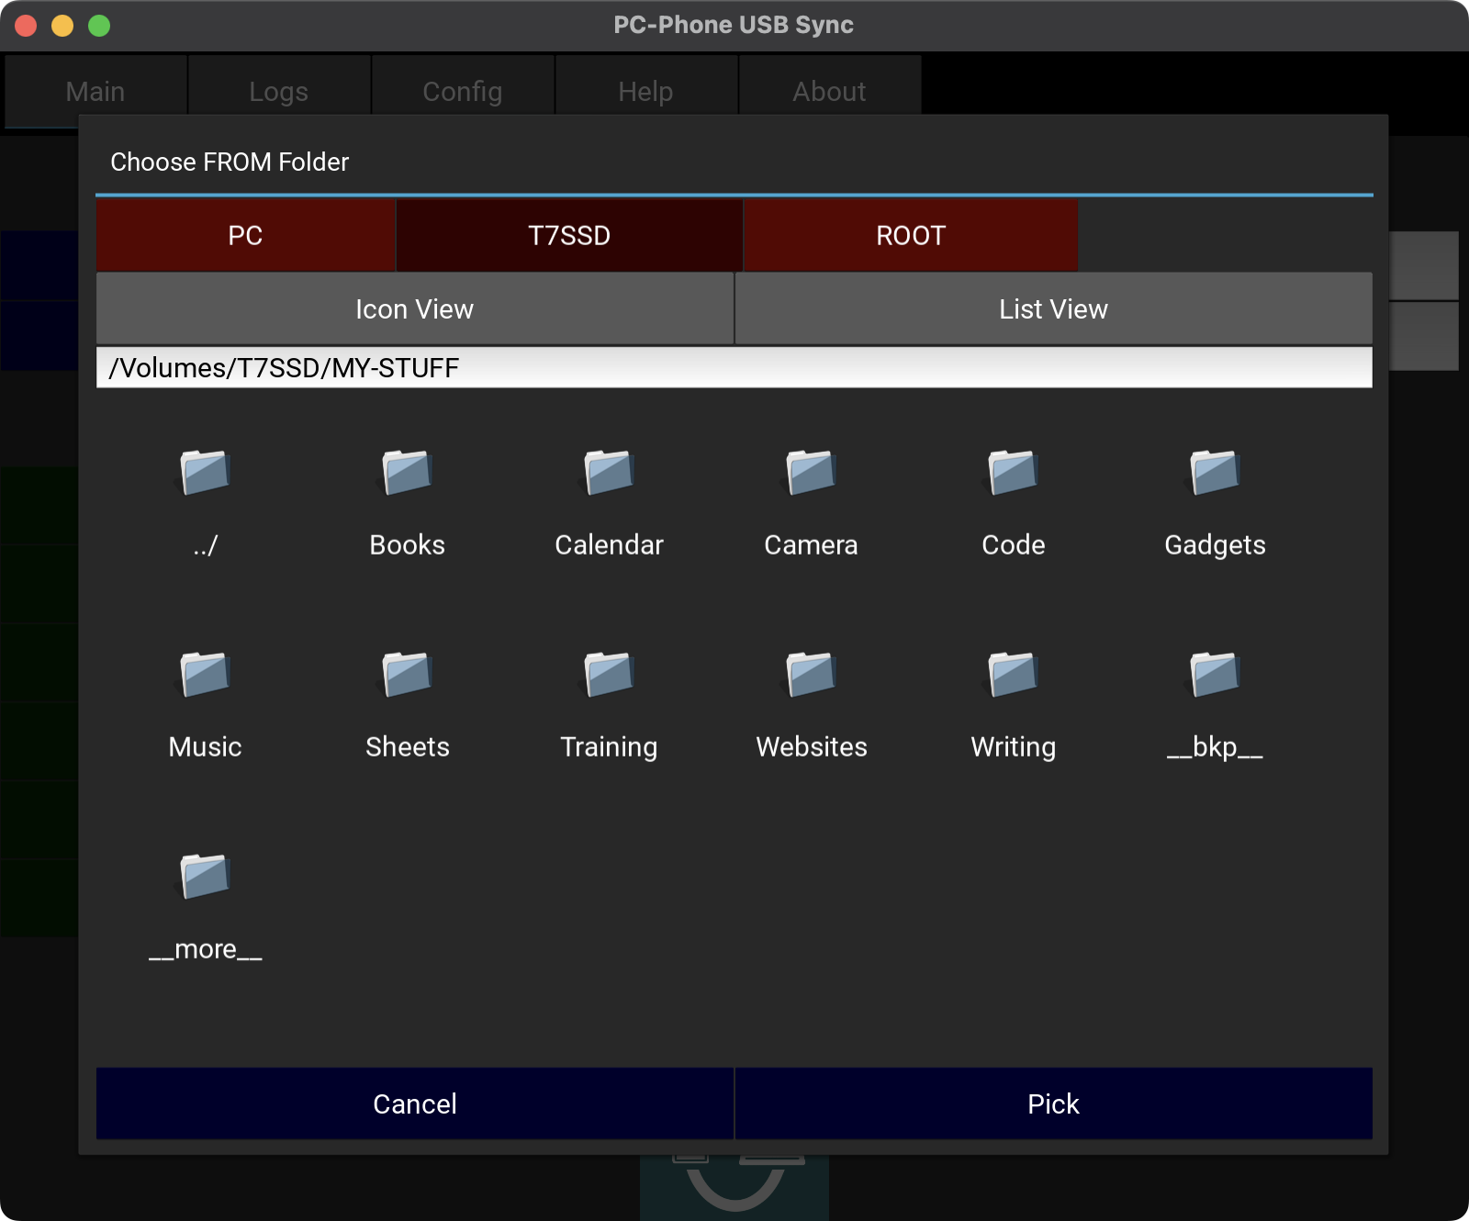This screenshot has width=1469, height=1221.
Task: Jump to the PC location
Action: coord(245,236)
